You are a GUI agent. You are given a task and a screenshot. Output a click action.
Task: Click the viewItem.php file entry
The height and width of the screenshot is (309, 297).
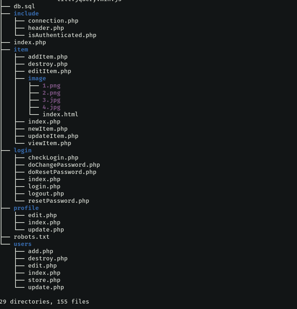(49, 143)
